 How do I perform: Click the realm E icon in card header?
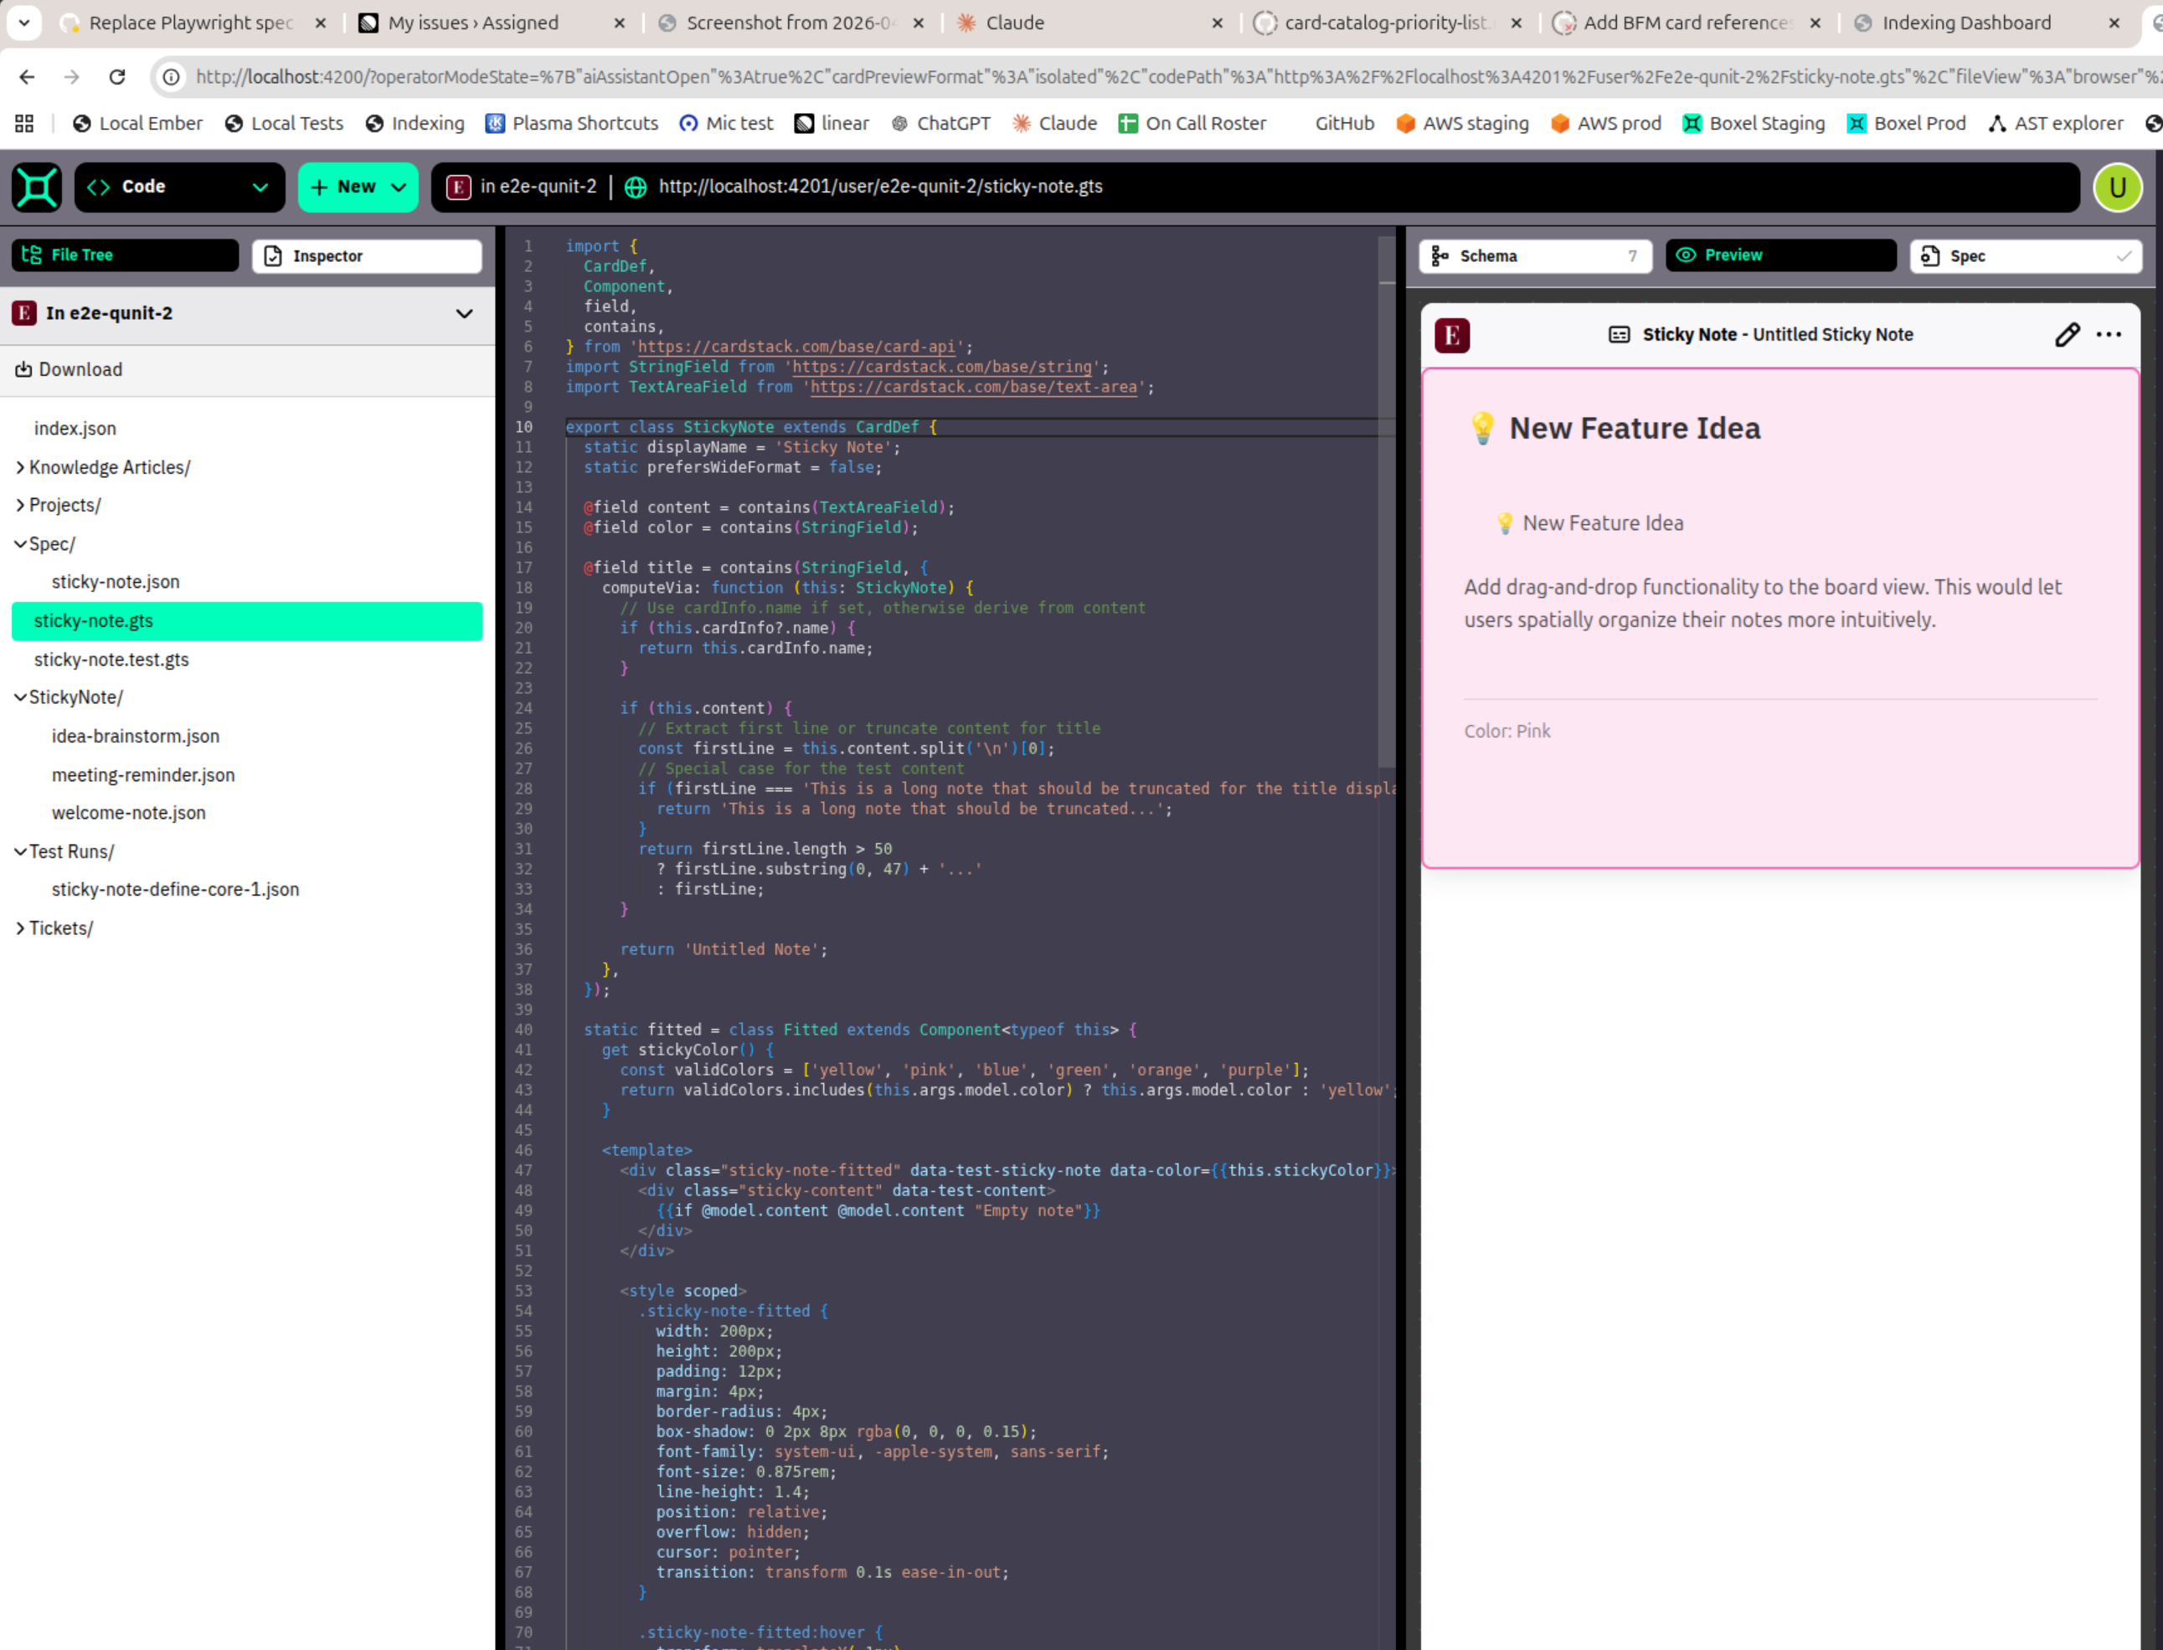[1452, 335]
